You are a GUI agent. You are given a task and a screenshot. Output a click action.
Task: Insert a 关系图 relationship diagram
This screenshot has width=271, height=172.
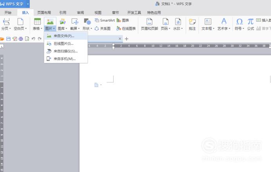coord(103,28)
